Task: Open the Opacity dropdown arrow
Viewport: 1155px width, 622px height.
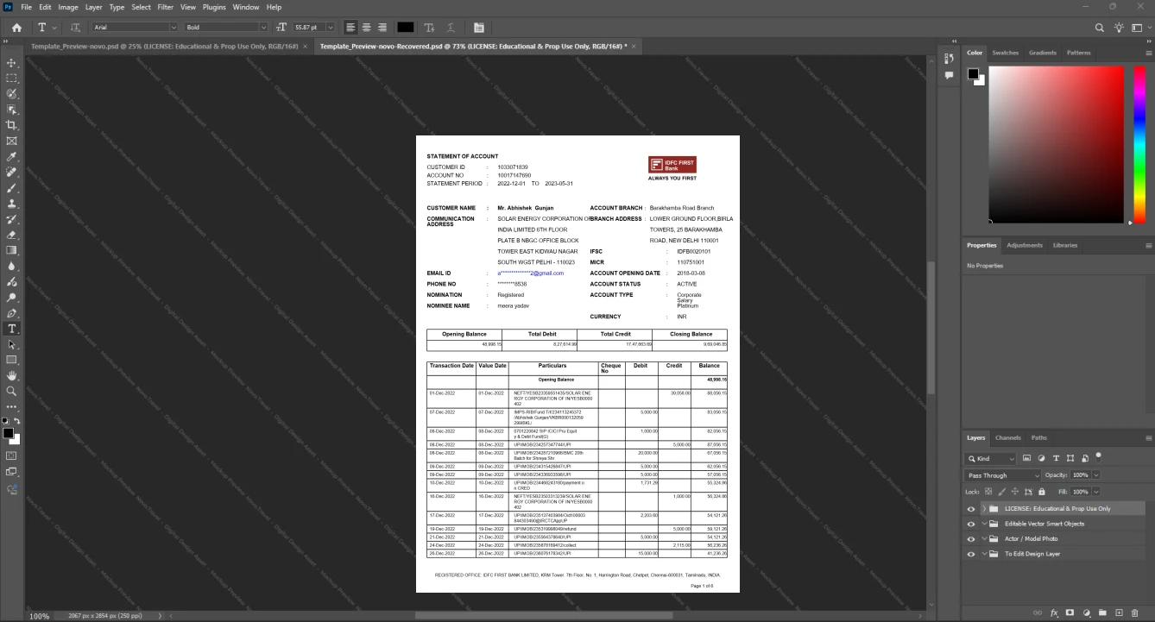Action: 1096,475
